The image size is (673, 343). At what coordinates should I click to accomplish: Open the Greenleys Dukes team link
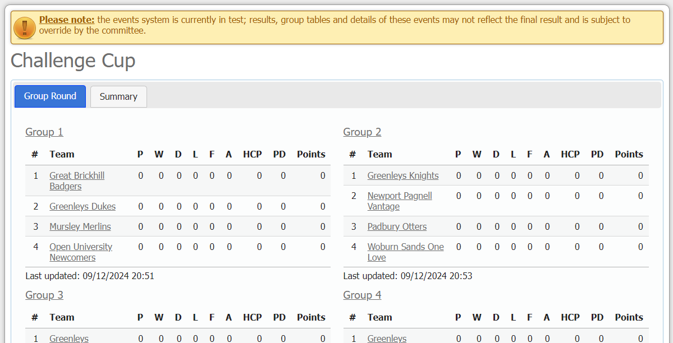coord(83,206)
